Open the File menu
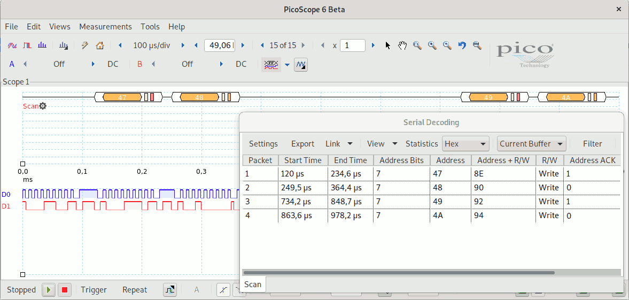 pyautogui.click(x=12, y=27)
